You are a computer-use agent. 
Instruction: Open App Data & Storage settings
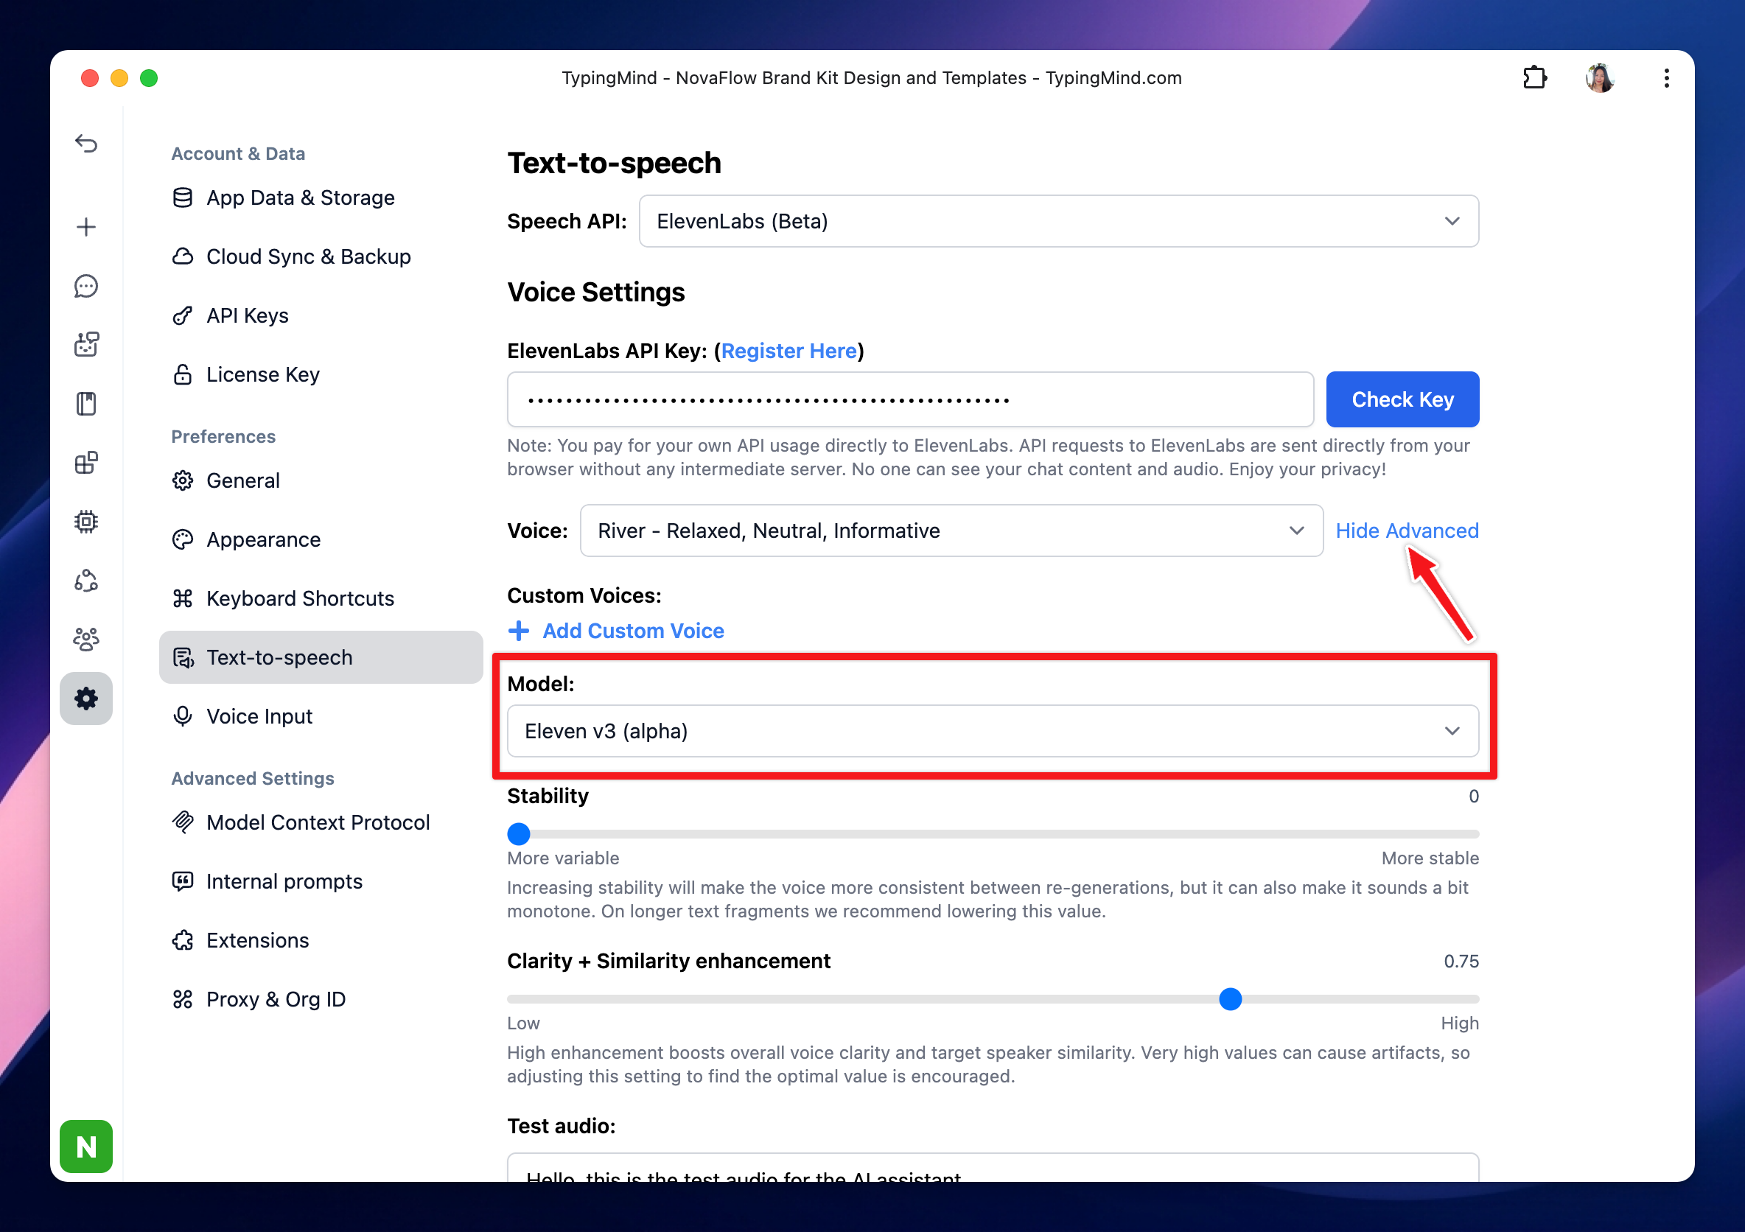[x=321, y=197]
